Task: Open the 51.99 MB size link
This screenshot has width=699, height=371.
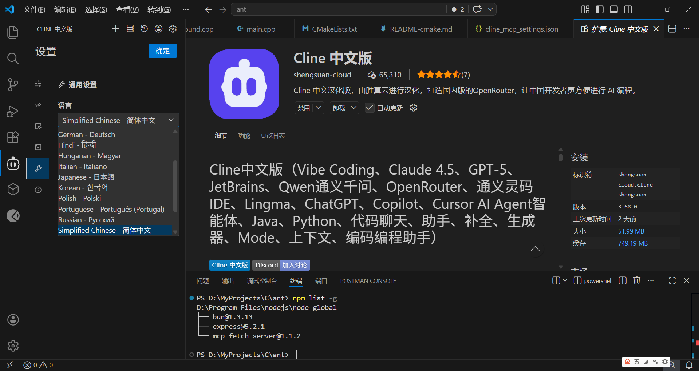Action: (631, 231)
